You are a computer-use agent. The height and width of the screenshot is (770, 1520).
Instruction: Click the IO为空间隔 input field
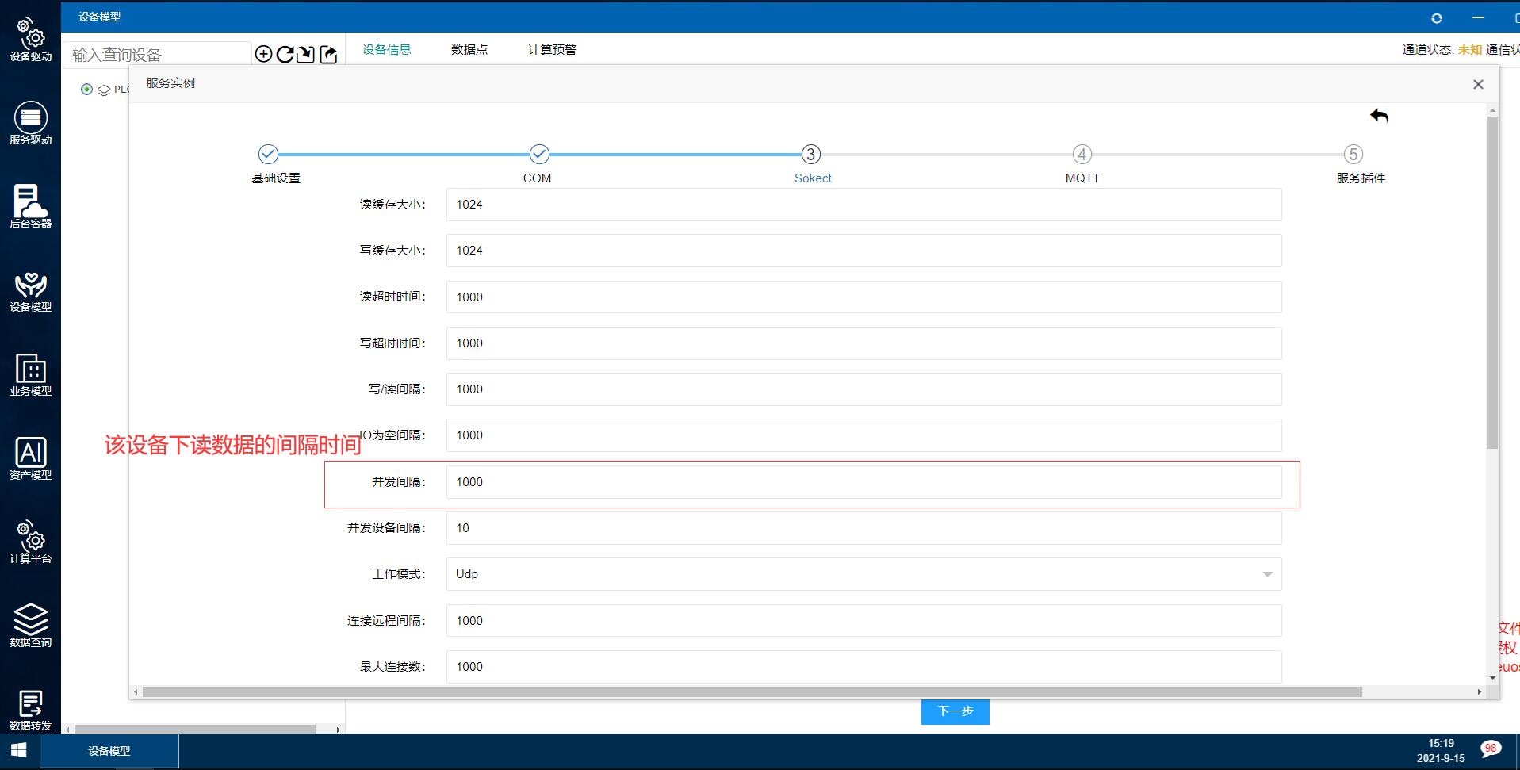click(863, 435)
